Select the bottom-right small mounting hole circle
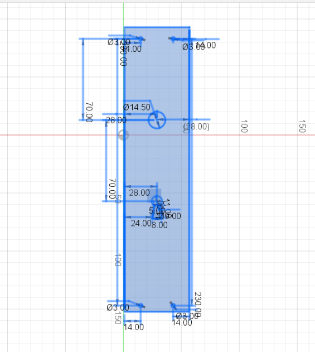Screen dimensions: 315x352 click(x=173, y=306)
